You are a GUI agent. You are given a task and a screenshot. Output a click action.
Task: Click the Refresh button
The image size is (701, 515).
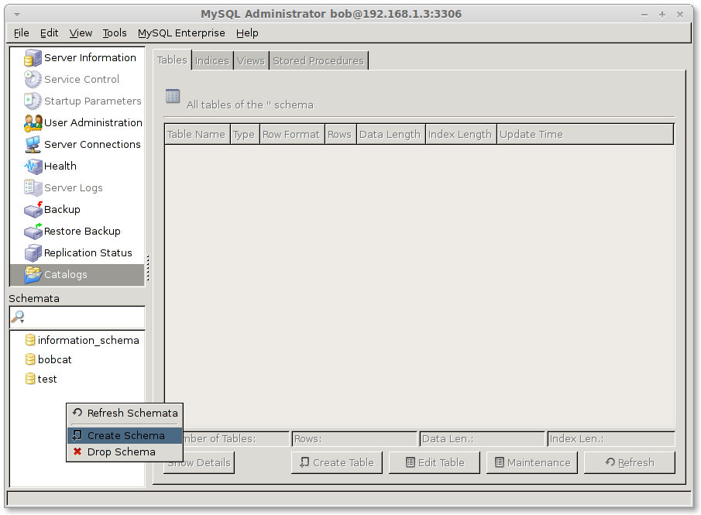click(630, 462)
